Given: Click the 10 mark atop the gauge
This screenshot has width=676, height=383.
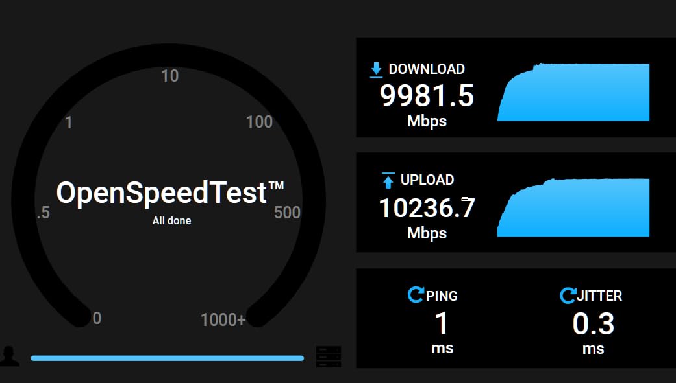Looking at the screenshot, I should coord(169,76).
